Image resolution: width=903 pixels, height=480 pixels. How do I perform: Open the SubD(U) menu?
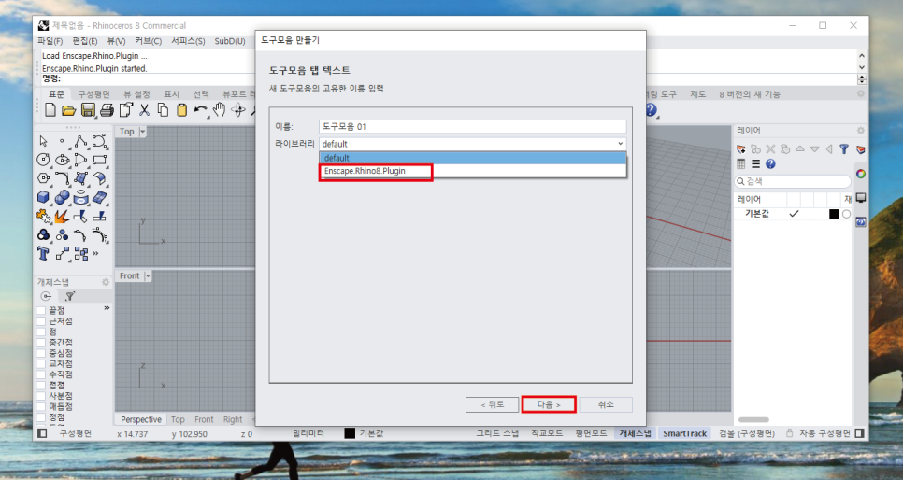230,41
